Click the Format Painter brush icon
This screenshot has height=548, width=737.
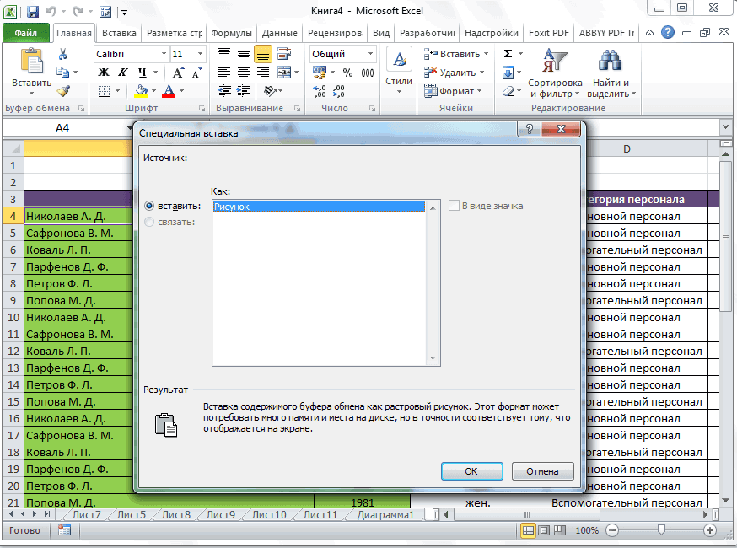pyautogui.click(x=63, y=91)
